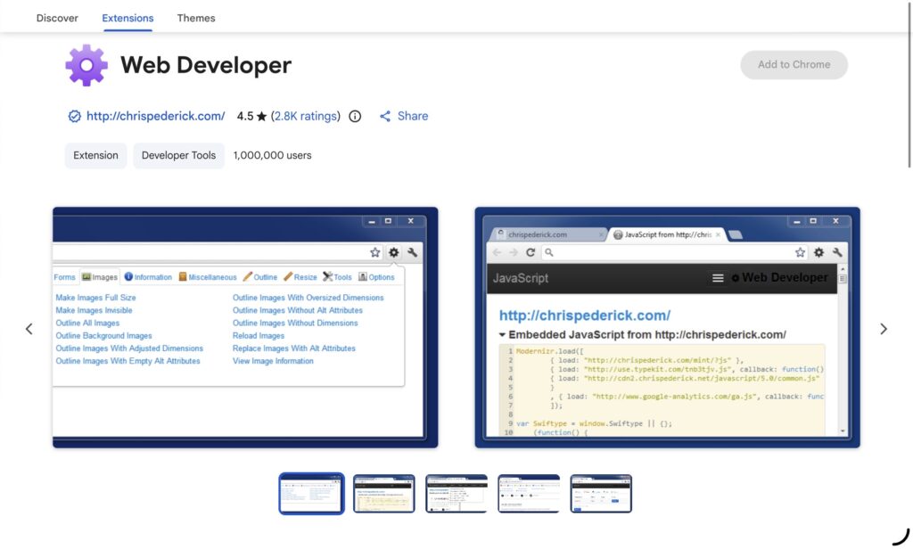Click the Images tab in first screenshot

click(100, 277)
